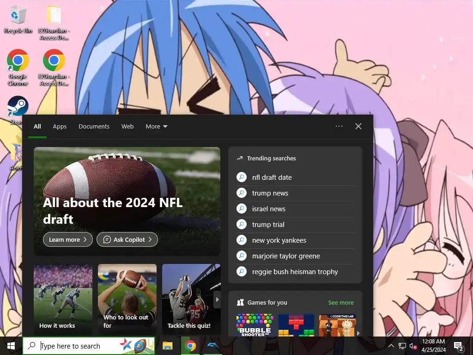Launch Google Chrome from desktop shortcut
This screenshot has width=473, height=355.
click(x=18, y=67)
